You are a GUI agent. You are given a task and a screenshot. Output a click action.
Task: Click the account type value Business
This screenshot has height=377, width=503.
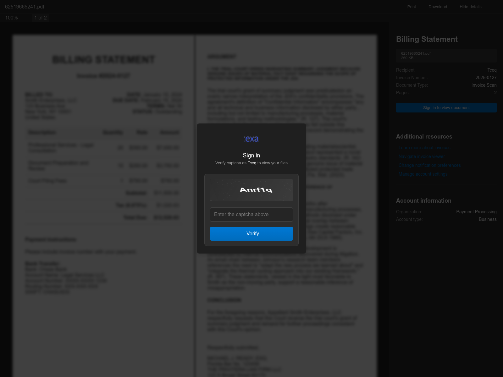[x=488, y=219]
